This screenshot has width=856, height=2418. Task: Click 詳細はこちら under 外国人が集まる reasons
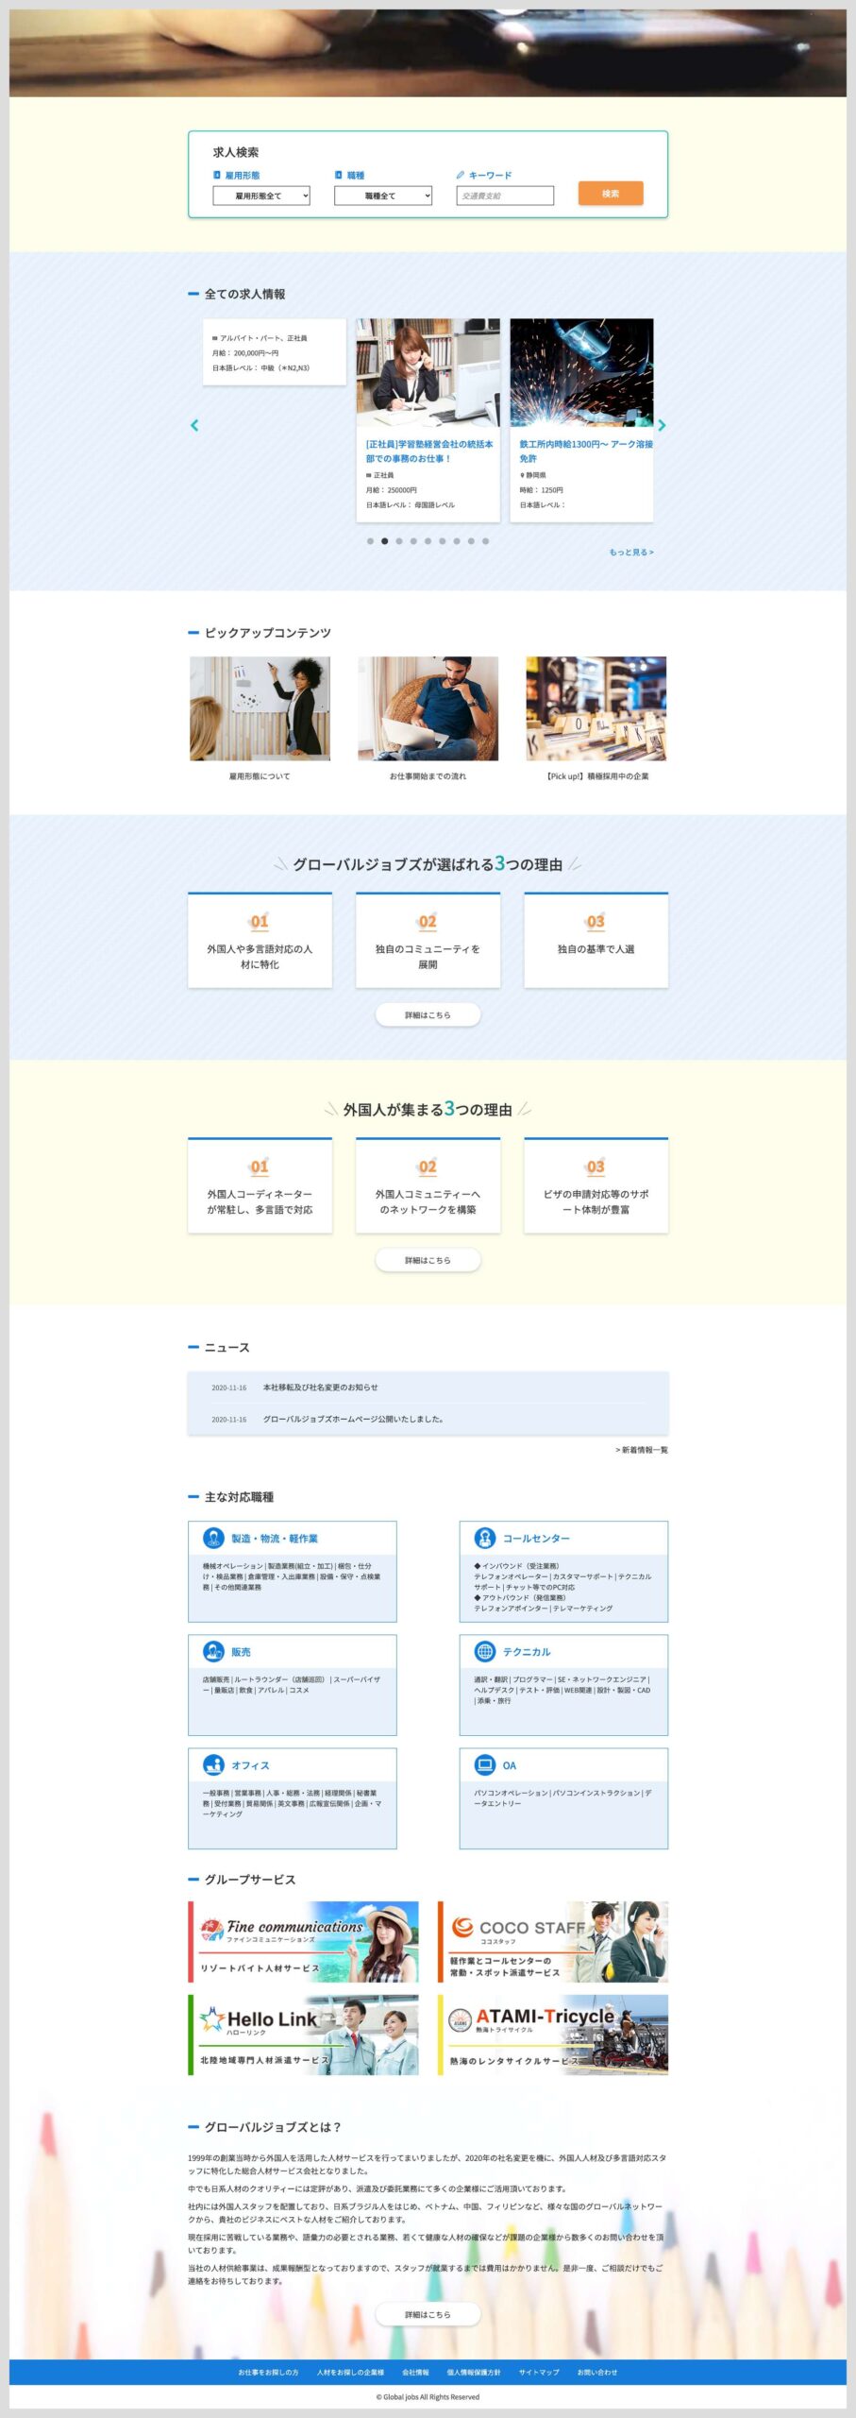(x=428, y=1260)
